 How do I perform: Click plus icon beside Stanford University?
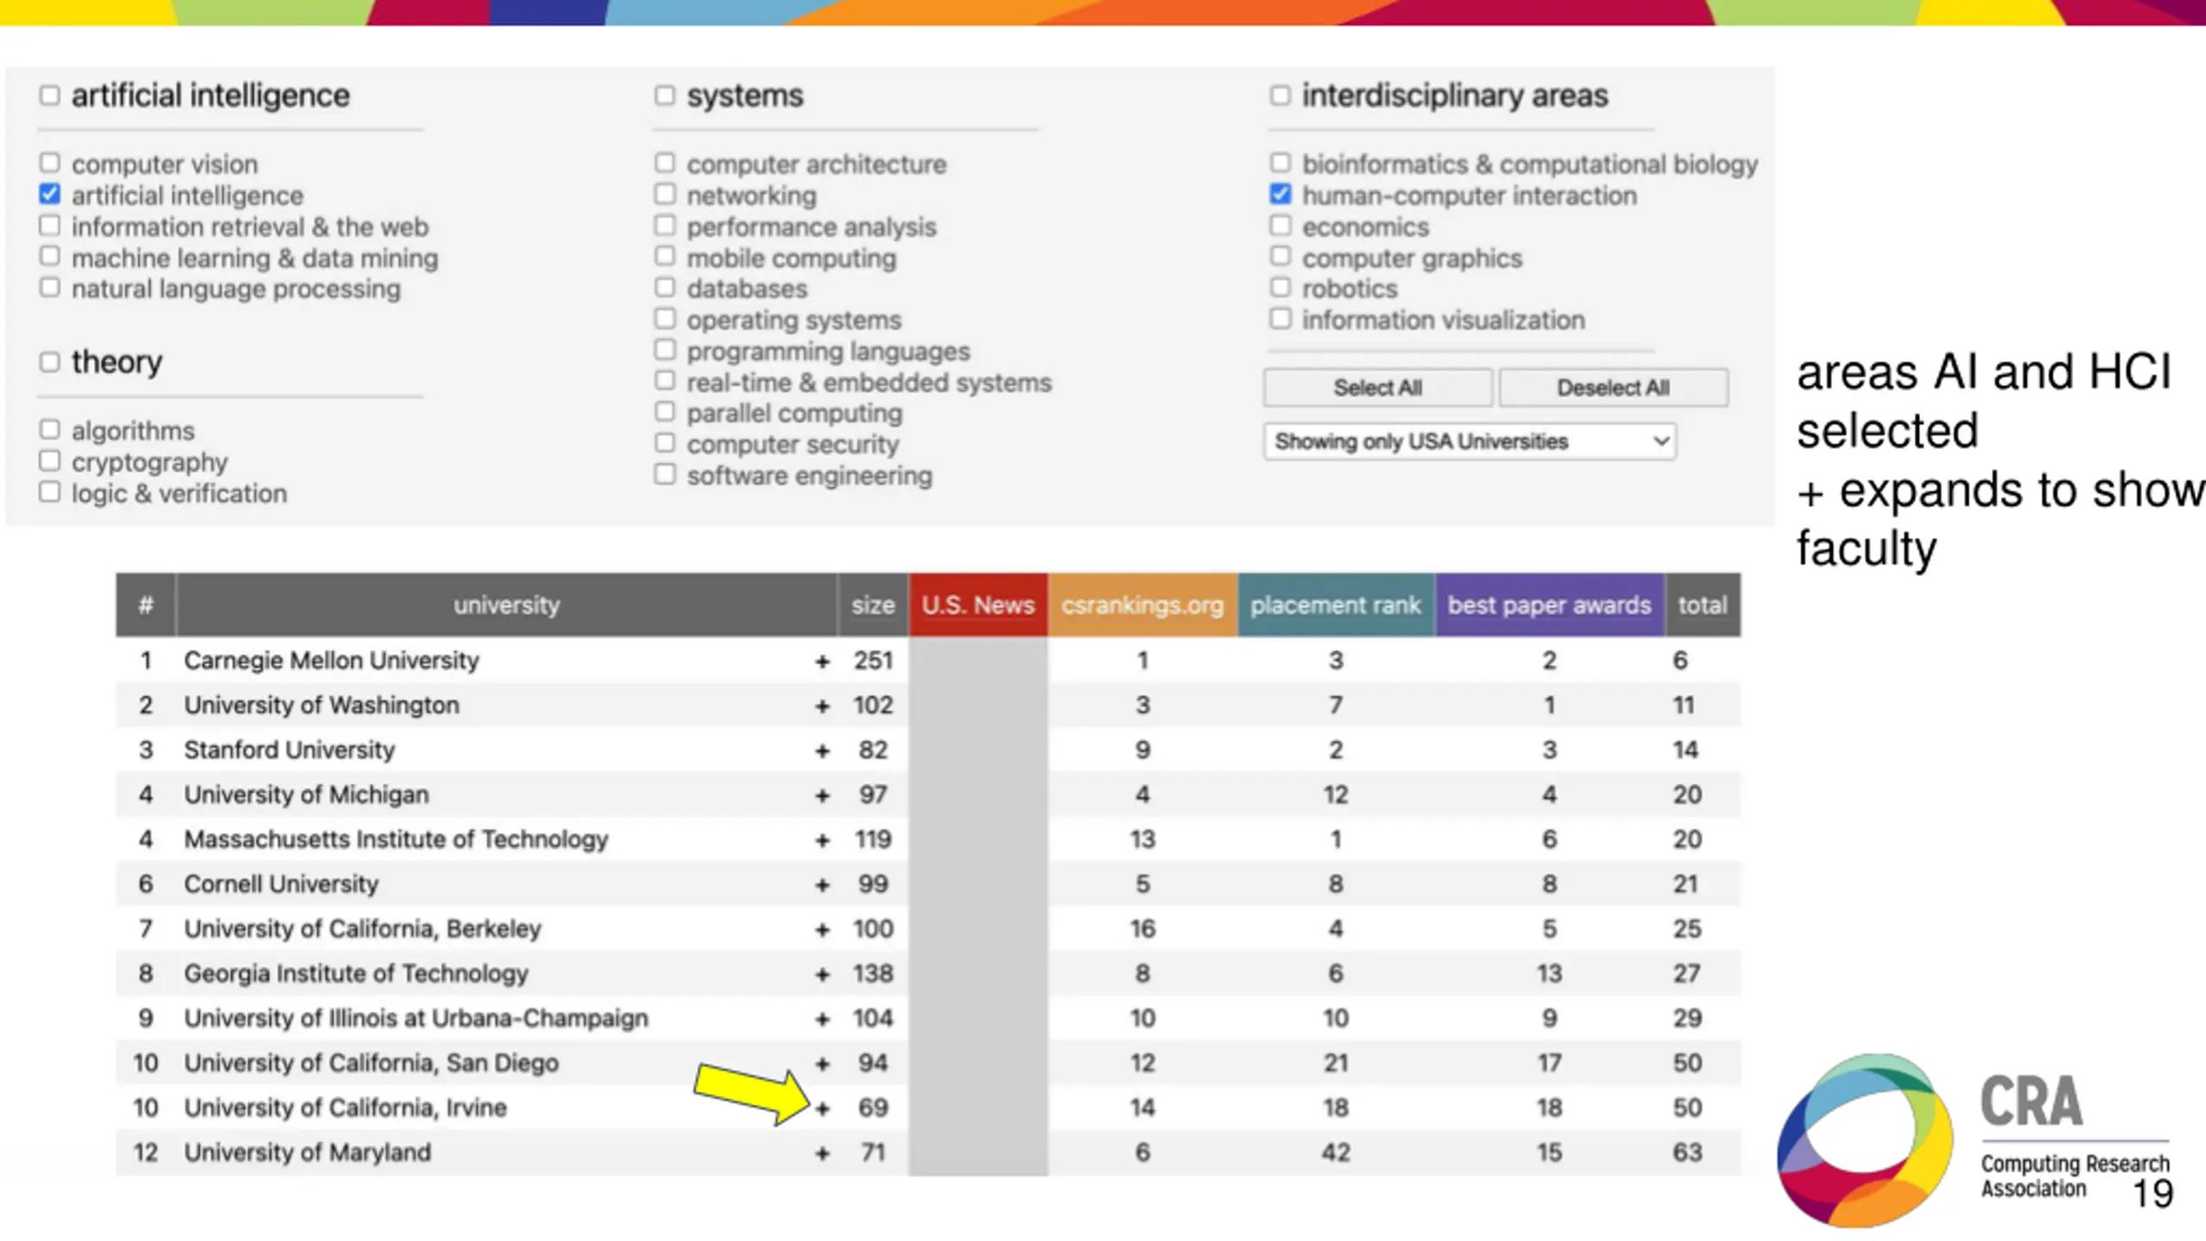(822, 751)
